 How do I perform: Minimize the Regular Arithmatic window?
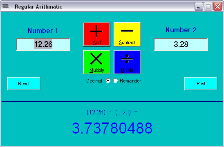click(199, 7)
